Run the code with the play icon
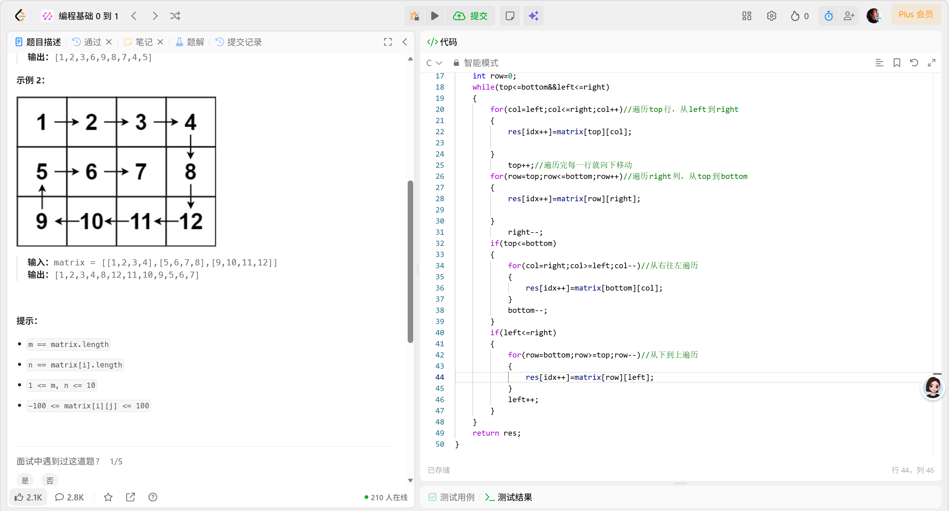The image size is (949, 511). pyautogui.click(x=435, y=16)
